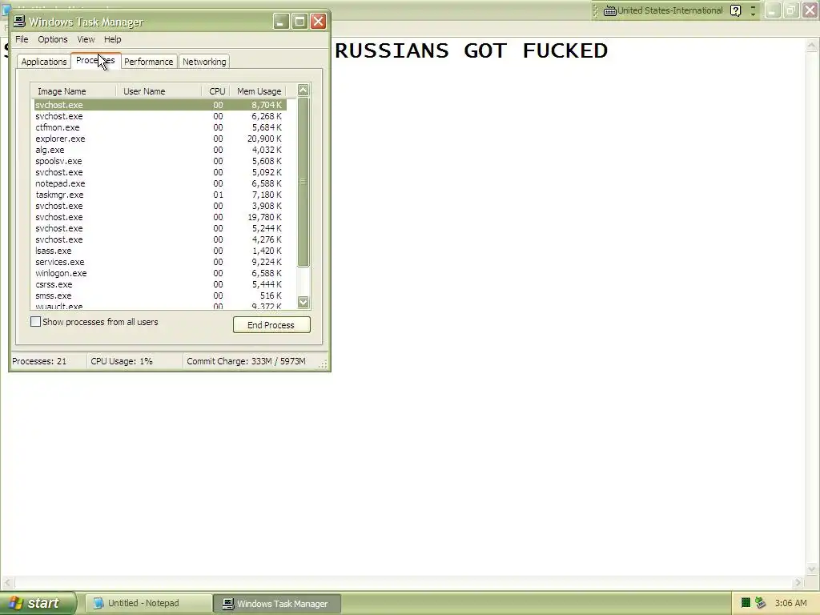This screenshot has width=820, height=615.
Task: Click Notepad vertical scroll down arrow
Action: (812, 569)
